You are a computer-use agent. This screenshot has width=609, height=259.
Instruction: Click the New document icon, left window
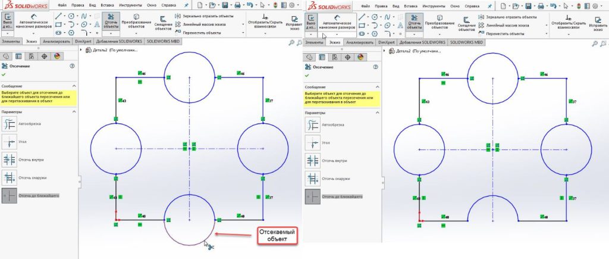(x=199, y=5)
